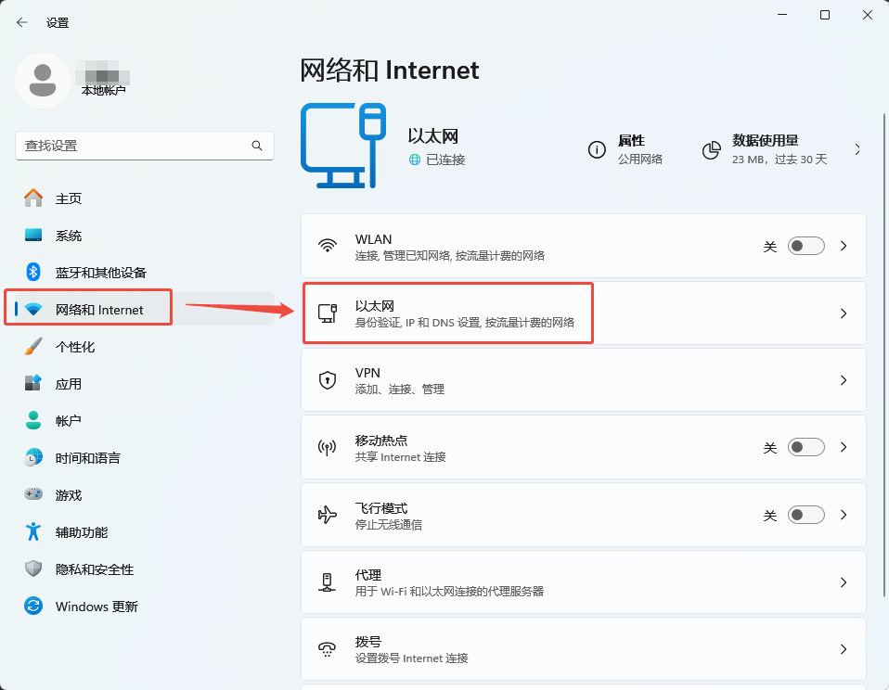
Task: Click the Accessibility (辅助功能) figure icon
Action: point(33,531)
